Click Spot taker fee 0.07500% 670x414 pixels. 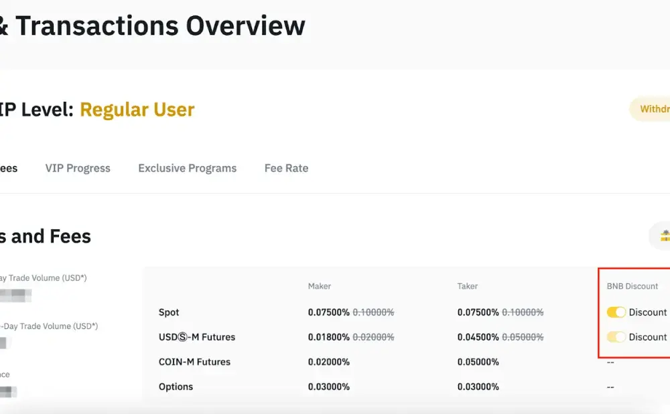coord(478,312)
